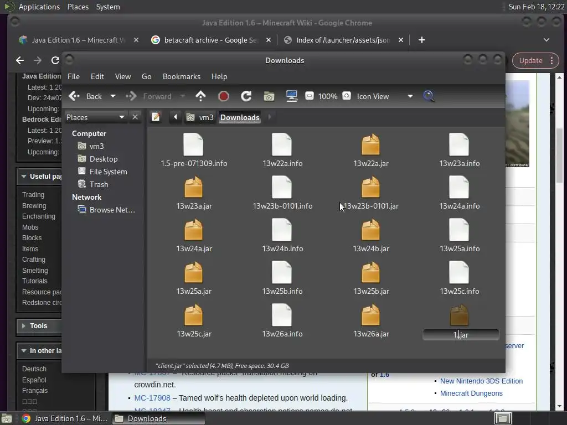Collapse the In other languages section

pyautogui.click(x=24, y=350)
